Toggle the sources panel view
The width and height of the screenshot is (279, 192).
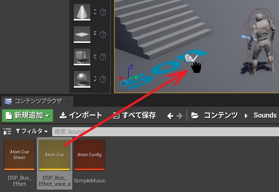tap(7, 131)
